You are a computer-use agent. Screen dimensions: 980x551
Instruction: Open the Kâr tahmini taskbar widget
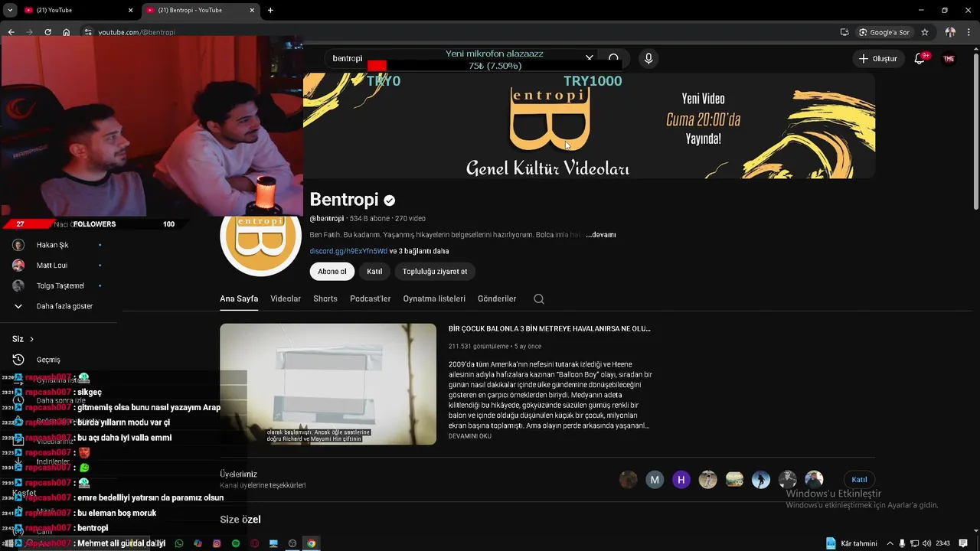point(851,543)
